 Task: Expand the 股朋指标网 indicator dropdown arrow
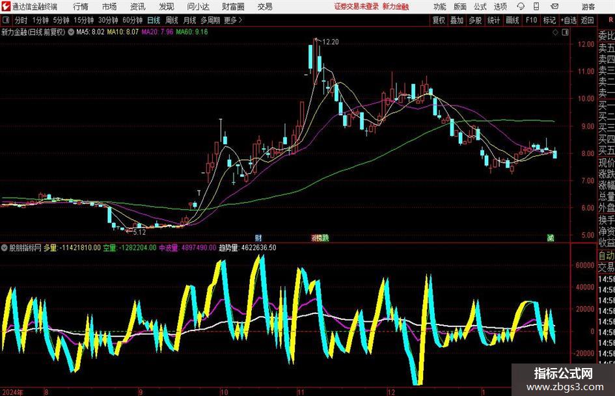(5, 248)
